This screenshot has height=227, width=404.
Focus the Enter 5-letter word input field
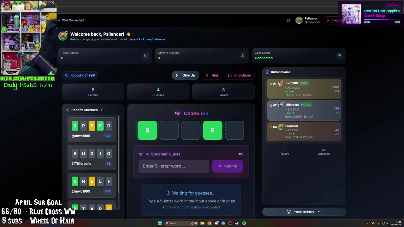point(174,166)
